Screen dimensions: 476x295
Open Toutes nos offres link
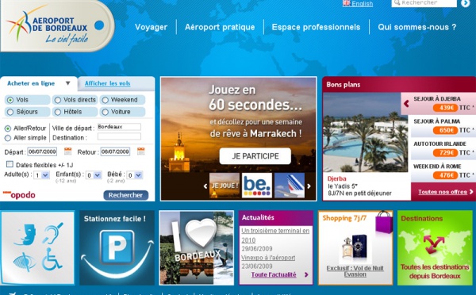[443, 192]
